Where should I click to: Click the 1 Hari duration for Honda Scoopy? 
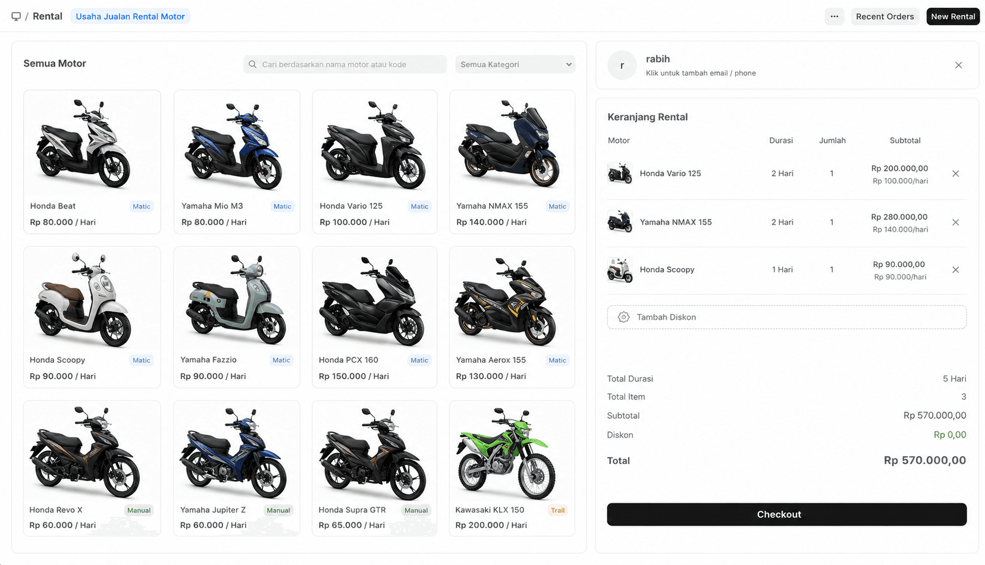782,269
